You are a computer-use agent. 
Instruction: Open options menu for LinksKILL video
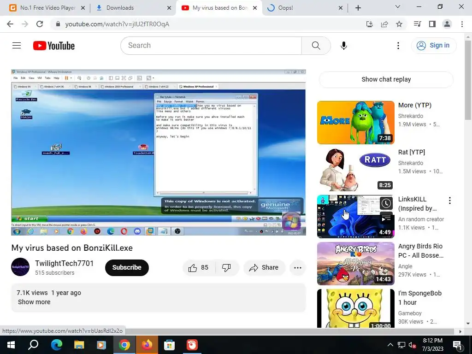450,201
